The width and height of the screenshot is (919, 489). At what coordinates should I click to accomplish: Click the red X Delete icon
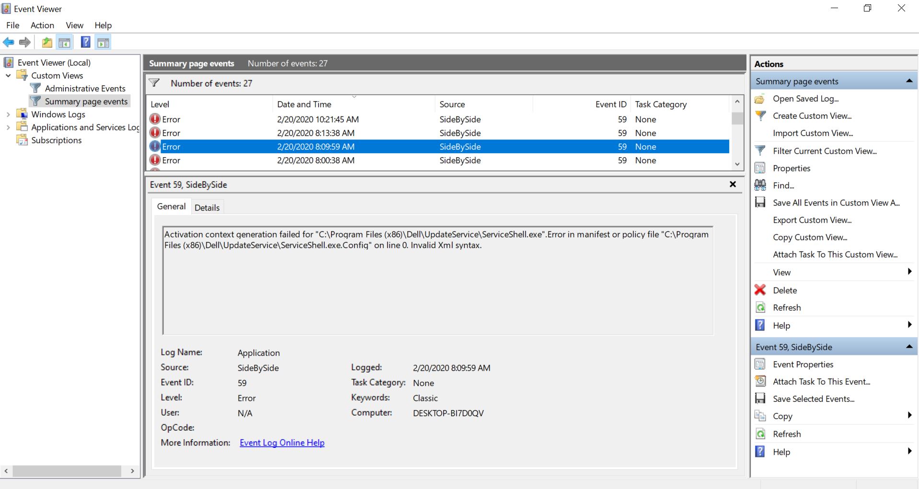[x=760, y=290]
